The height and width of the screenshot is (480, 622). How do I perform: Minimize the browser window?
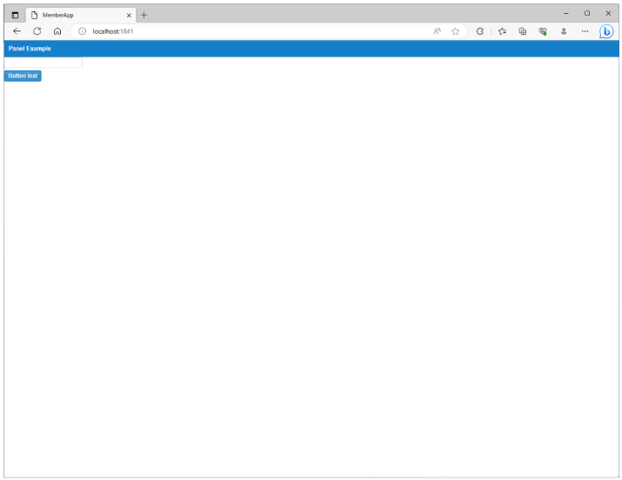[x=566, y=13]
